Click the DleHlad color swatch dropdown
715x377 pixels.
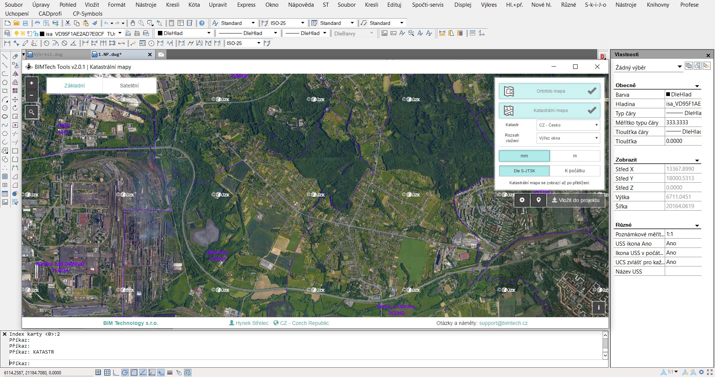click(x=184, y=33)
